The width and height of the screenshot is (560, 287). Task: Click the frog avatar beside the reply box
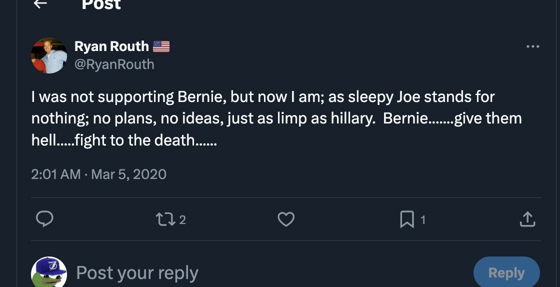tap(49, 273)
